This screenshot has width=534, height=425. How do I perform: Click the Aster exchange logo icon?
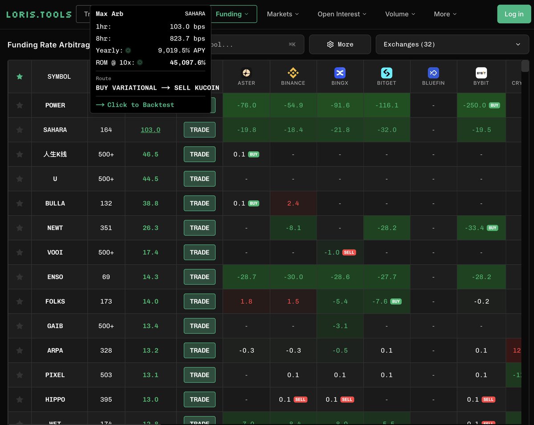pos(246,72)
